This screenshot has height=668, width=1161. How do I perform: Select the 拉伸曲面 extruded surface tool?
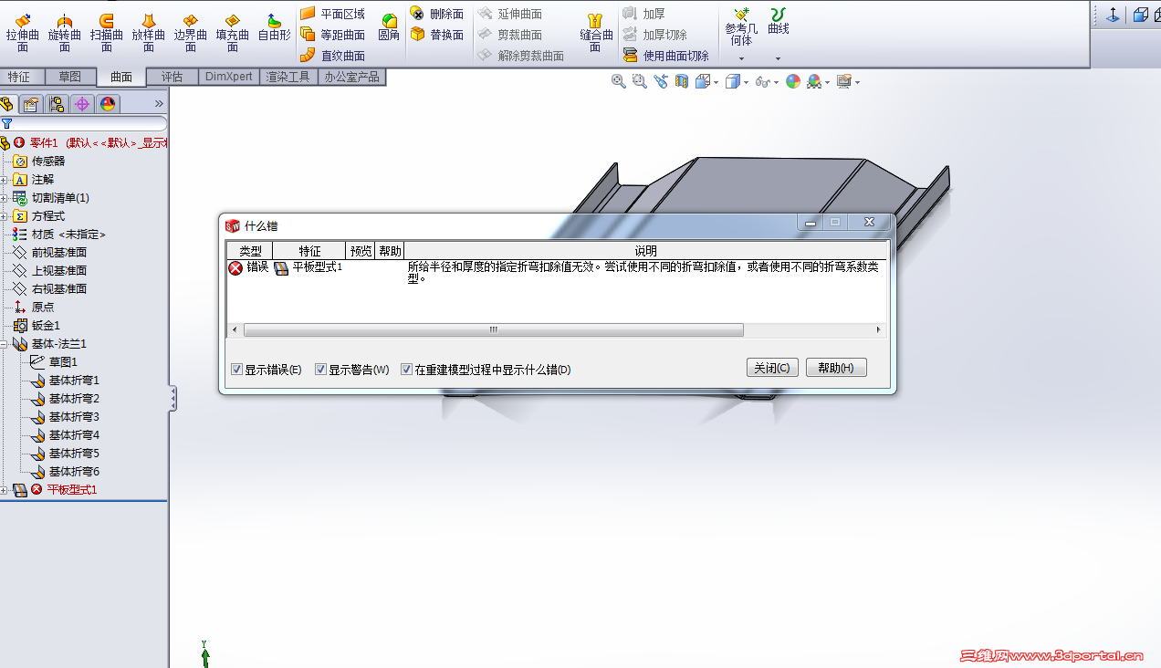(x=23, y=33)
